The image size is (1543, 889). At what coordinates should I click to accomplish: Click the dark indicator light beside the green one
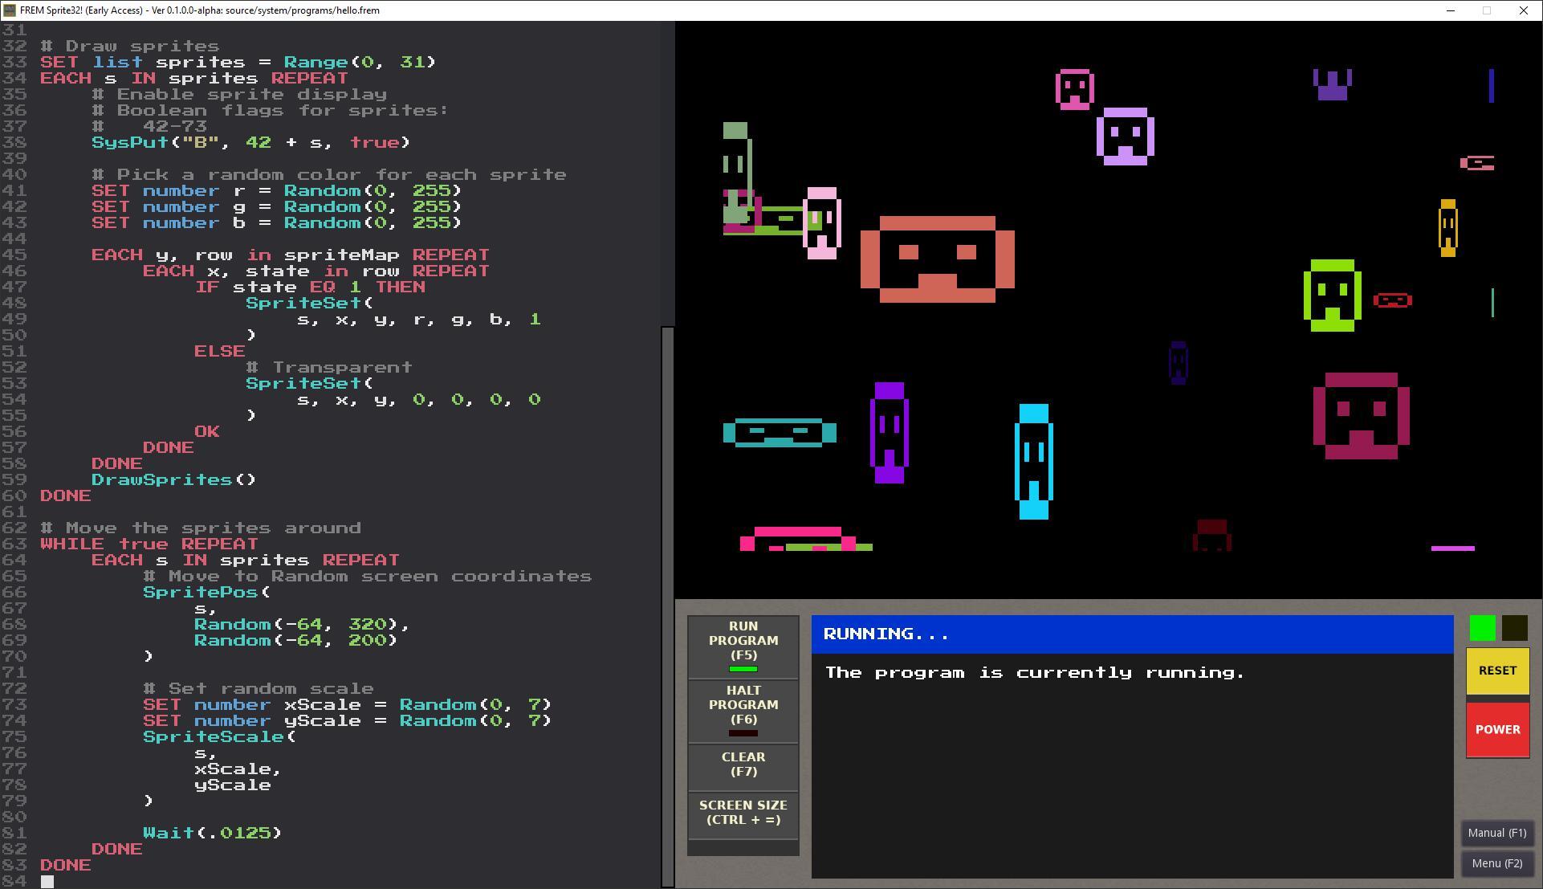pyautogui.click(x=1514, y=628)
